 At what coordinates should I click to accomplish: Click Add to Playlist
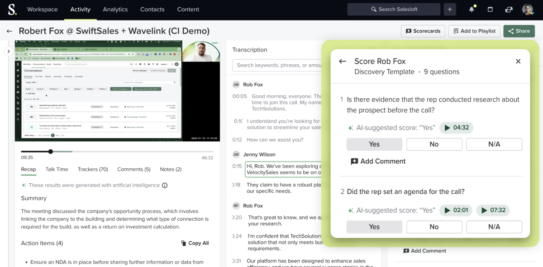click(x=474, y=31)
